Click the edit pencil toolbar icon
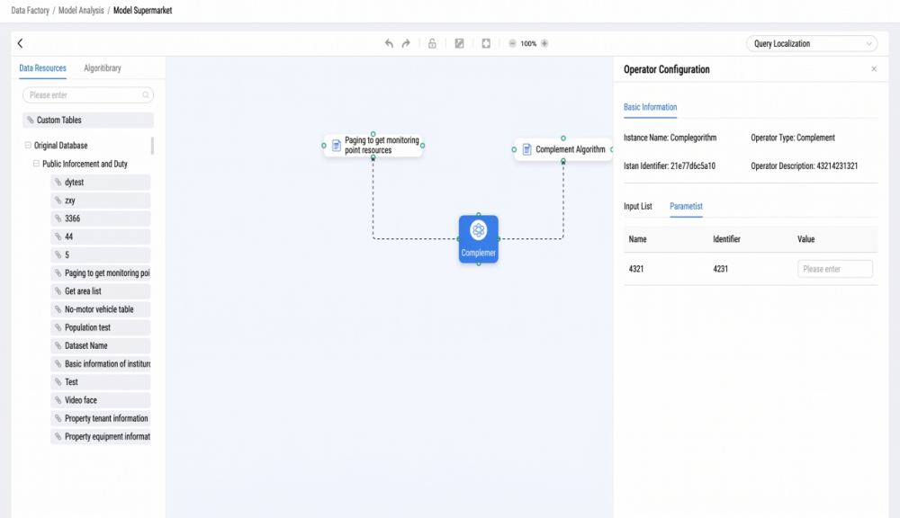This screenshot has width=900, height=518. [x=459, y=43]
